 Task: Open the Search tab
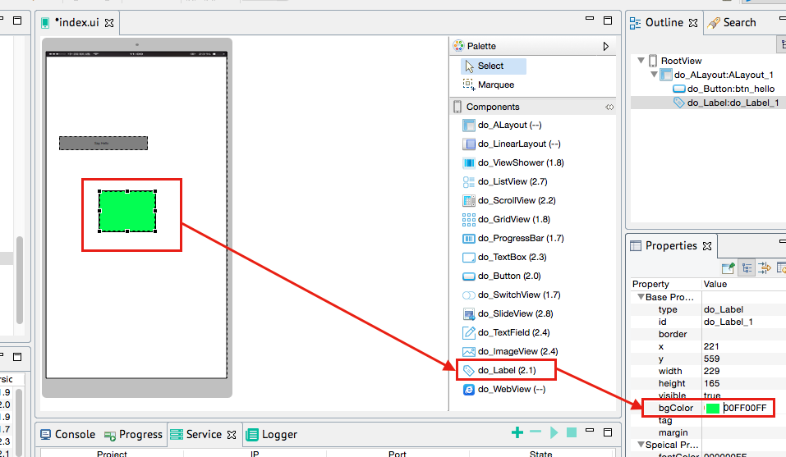(738, 23)
